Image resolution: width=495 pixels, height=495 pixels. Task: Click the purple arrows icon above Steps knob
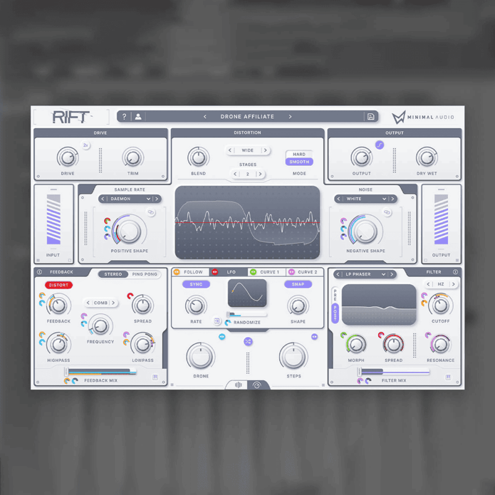coord(314,337)
